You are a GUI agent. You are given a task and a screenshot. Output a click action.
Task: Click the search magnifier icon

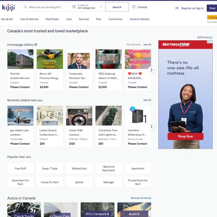click(25, 7)
